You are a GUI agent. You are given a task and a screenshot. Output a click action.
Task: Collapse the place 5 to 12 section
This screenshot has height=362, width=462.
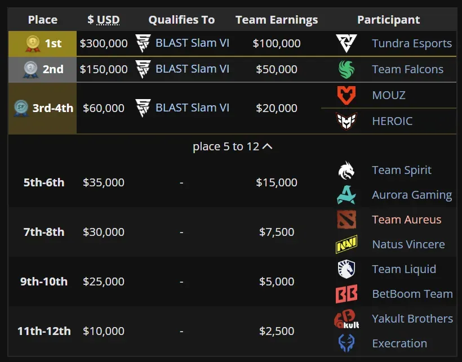(233, 146)
